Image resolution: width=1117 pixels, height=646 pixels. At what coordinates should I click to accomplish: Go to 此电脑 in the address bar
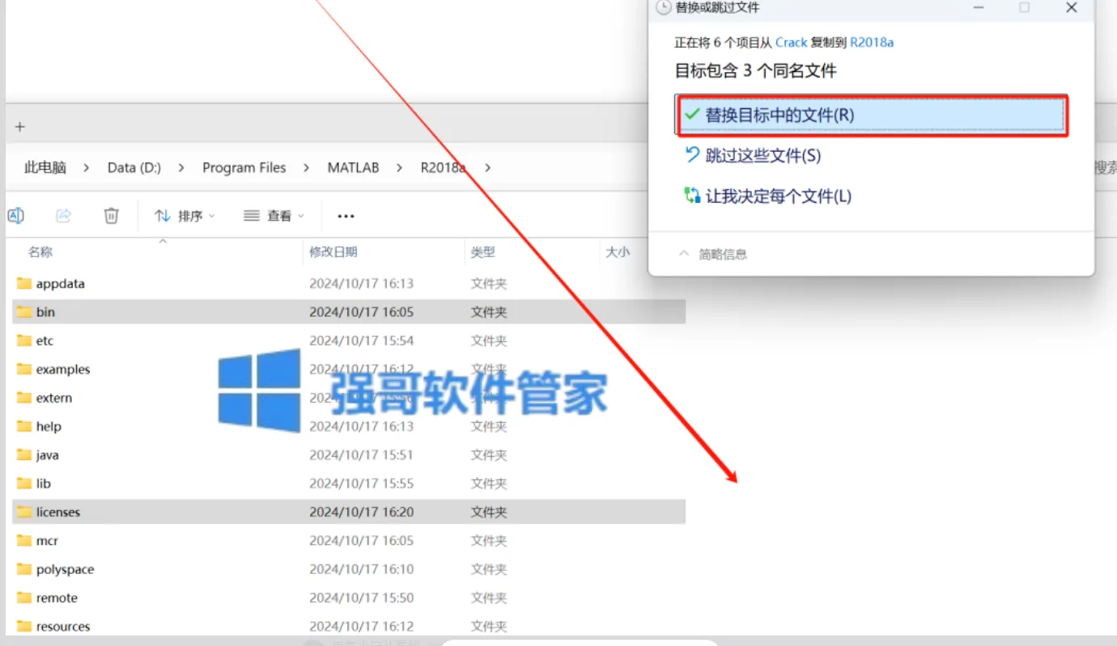click(45, 167)
